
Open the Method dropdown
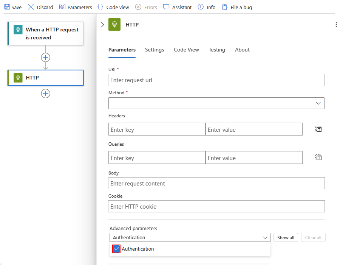point(216,103)
